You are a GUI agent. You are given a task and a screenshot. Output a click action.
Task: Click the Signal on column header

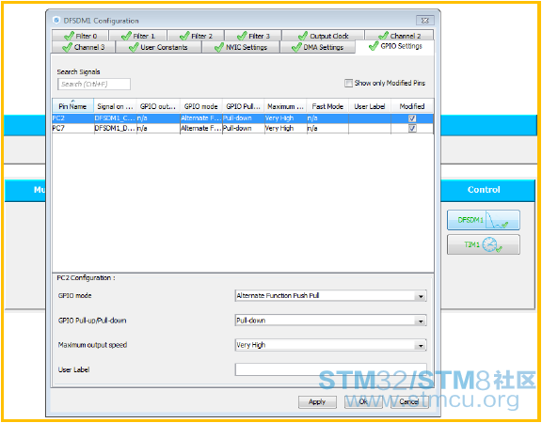click(115, 106)
